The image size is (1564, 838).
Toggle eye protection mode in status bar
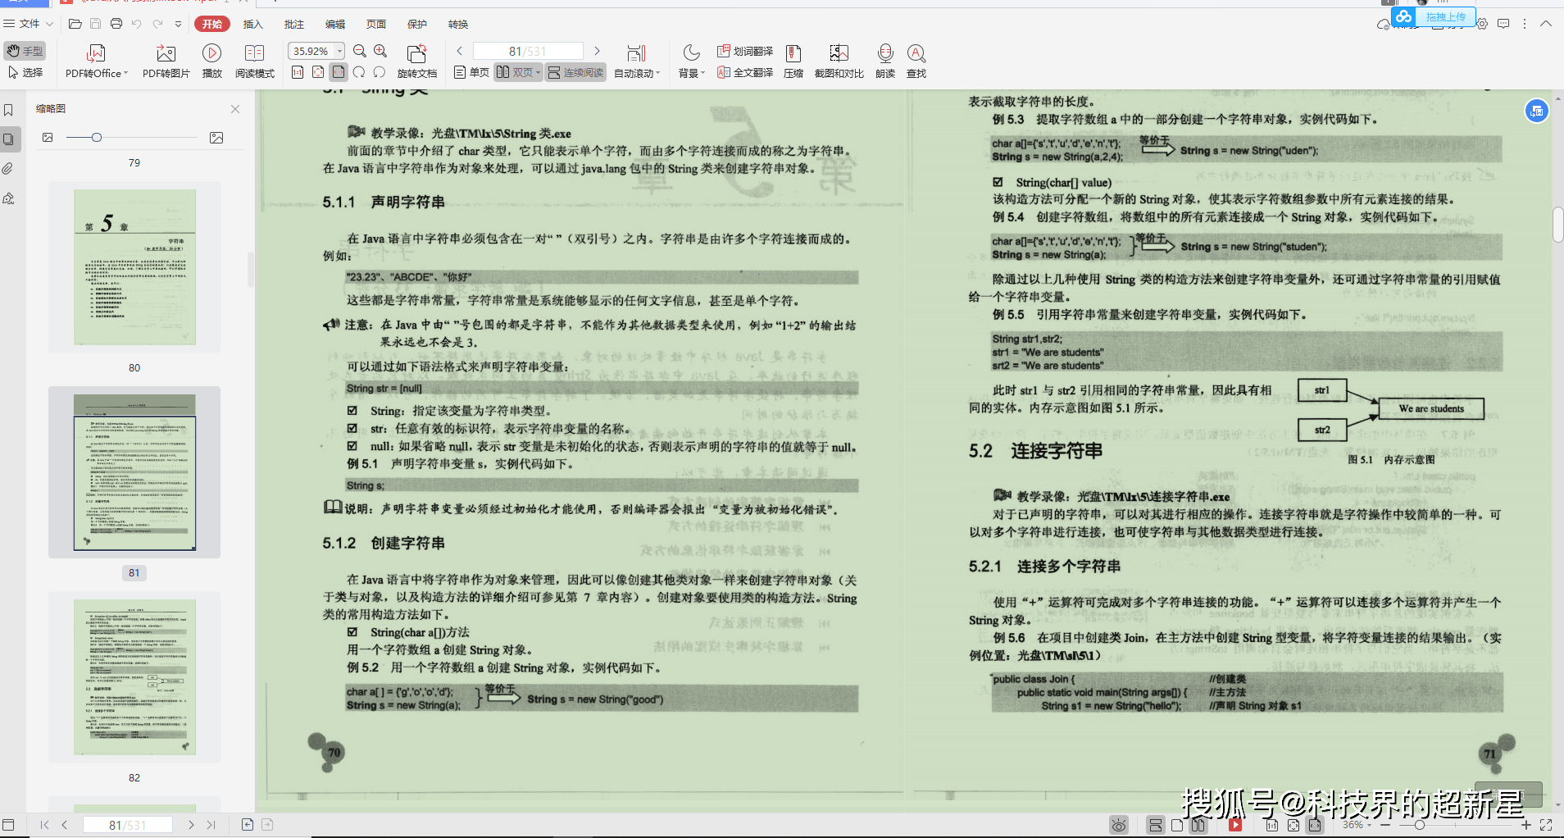point(1119,826)
